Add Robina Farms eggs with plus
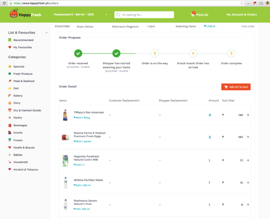Image resolution: width=270 pixels, height=219 pixels. pyautogui.click(x=248, y=137)
